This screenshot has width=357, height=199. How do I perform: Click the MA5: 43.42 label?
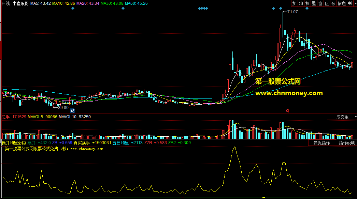pyautogui.click(x=41, y=3)
